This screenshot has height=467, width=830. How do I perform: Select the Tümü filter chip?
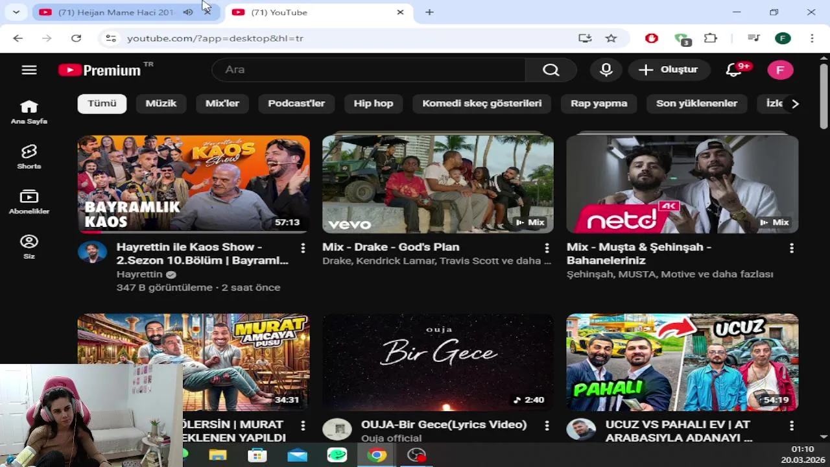click(102, 104)
